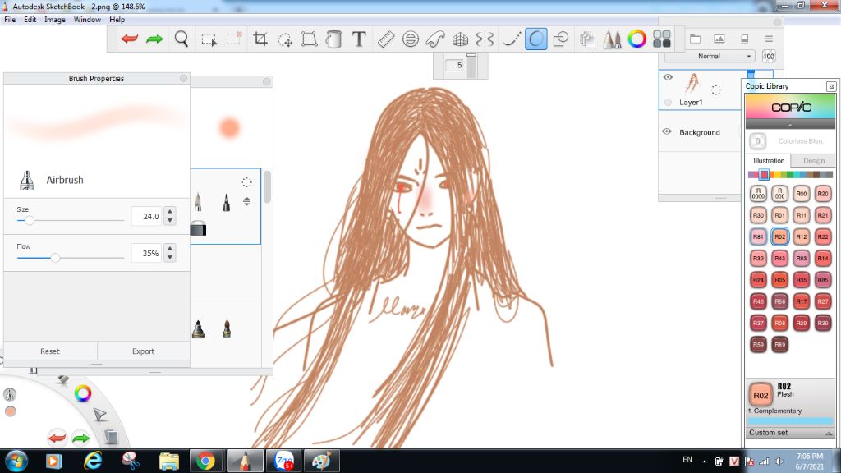This screenshot has height=473, width=841.
Task: Select the Layer1 thumbnail
Action: pos(692,84)
